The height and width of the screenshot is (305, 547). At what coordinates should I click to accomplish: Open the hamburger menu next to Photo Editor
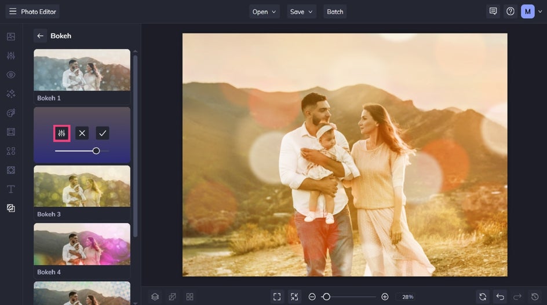[x=13, y=12]
